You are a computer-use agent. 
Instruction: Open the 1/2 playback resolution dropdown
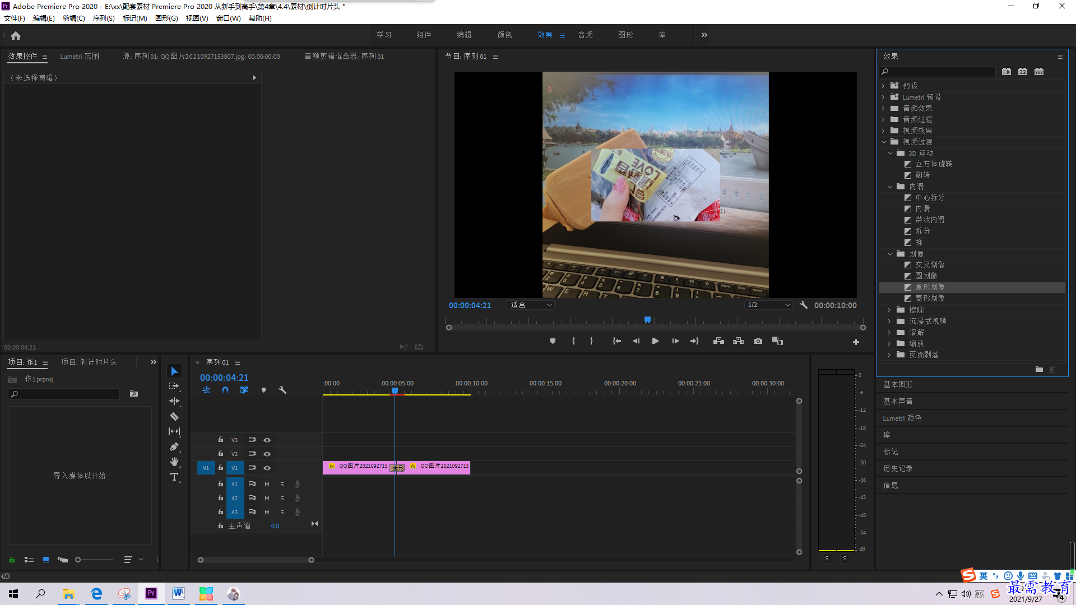pos(768,305)
